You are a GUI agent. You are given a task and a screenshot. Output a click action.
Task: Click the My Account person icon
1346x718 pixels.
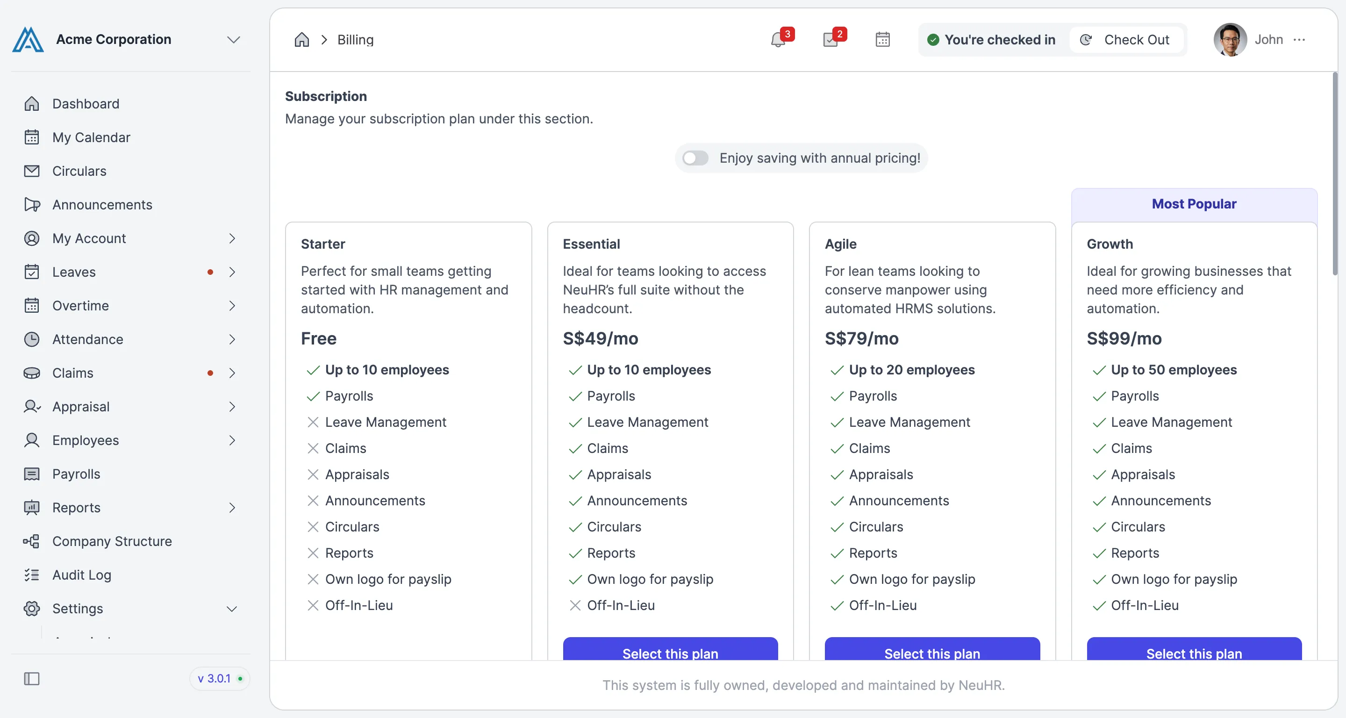[32, 238]
